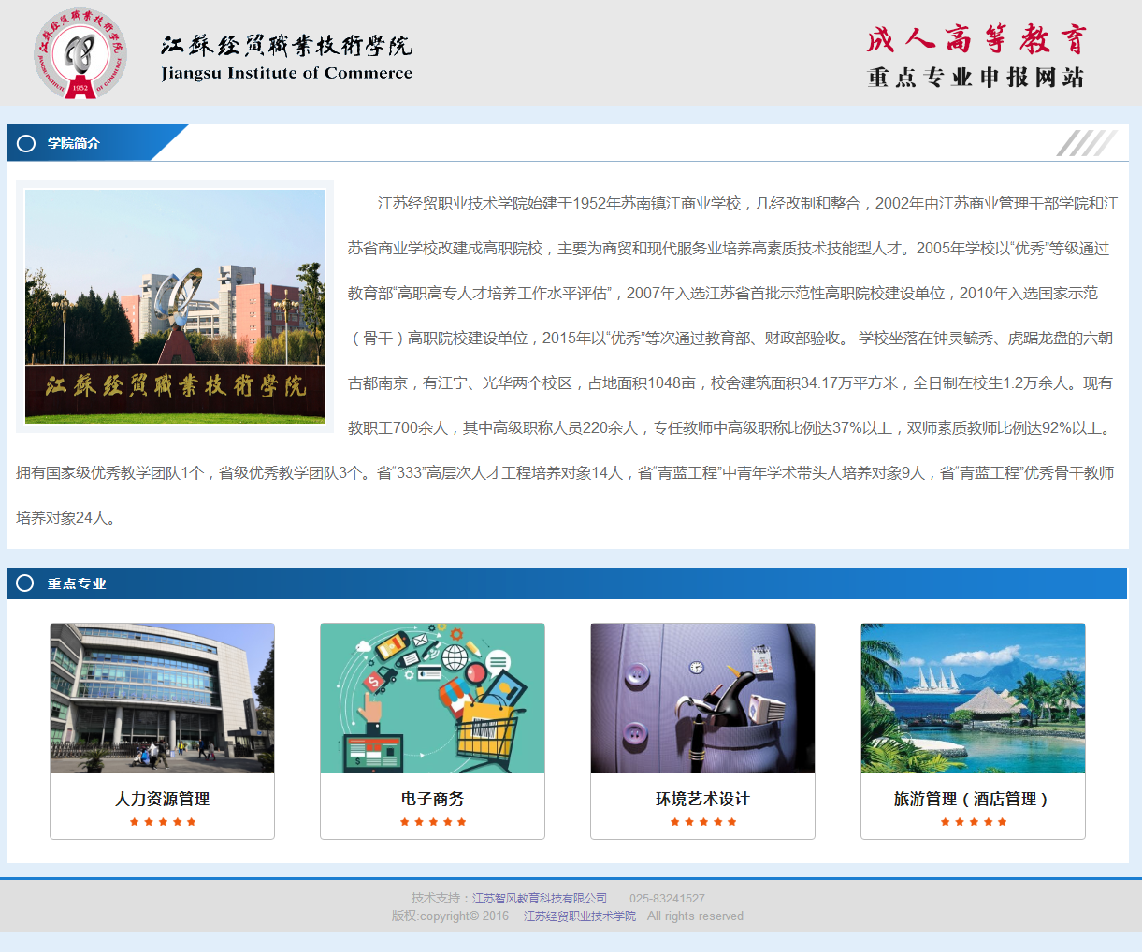Screen dimensions: 1142x952
Task: Select the 重点专业 section header
Action: click(77, 584)
